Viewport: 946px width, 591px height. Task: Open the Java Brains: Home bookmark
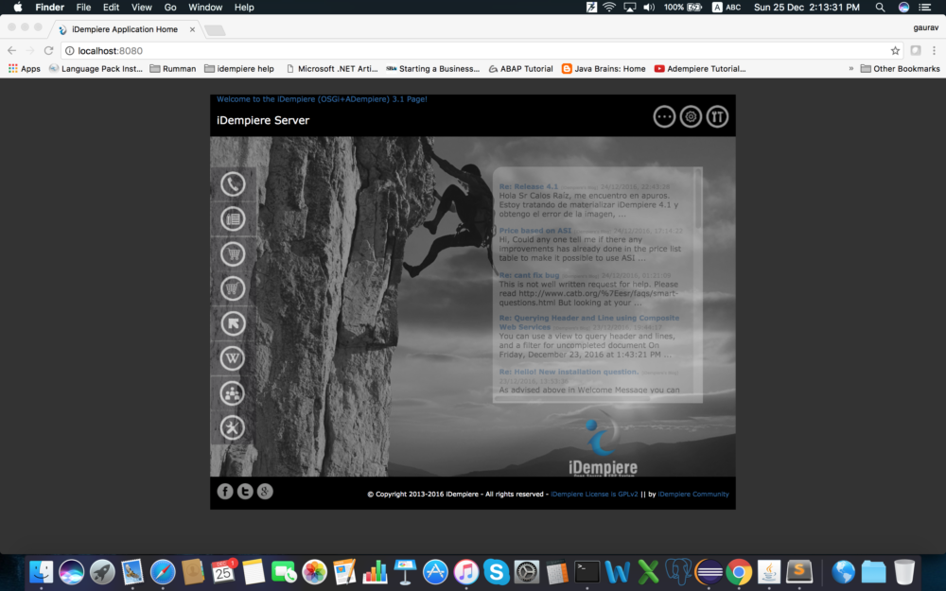604,69
